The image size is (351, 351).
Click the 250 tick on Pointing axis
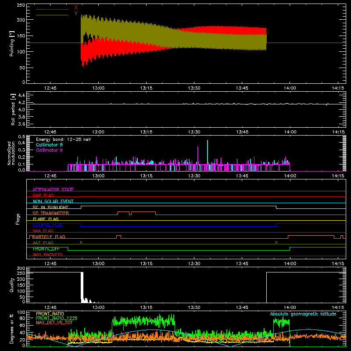(x=21, y=5)
